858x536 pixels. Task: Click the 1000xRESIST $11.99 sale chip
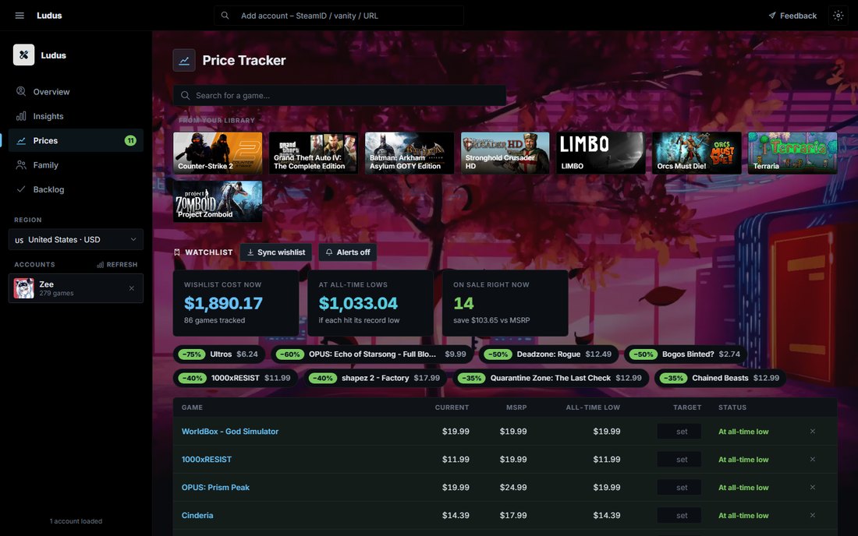click(236, 378)
